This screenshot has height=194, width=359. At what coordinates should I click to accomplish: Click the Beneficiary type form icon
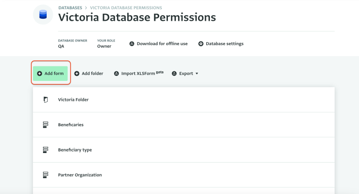pyautogui.click(x=45, y=150)
